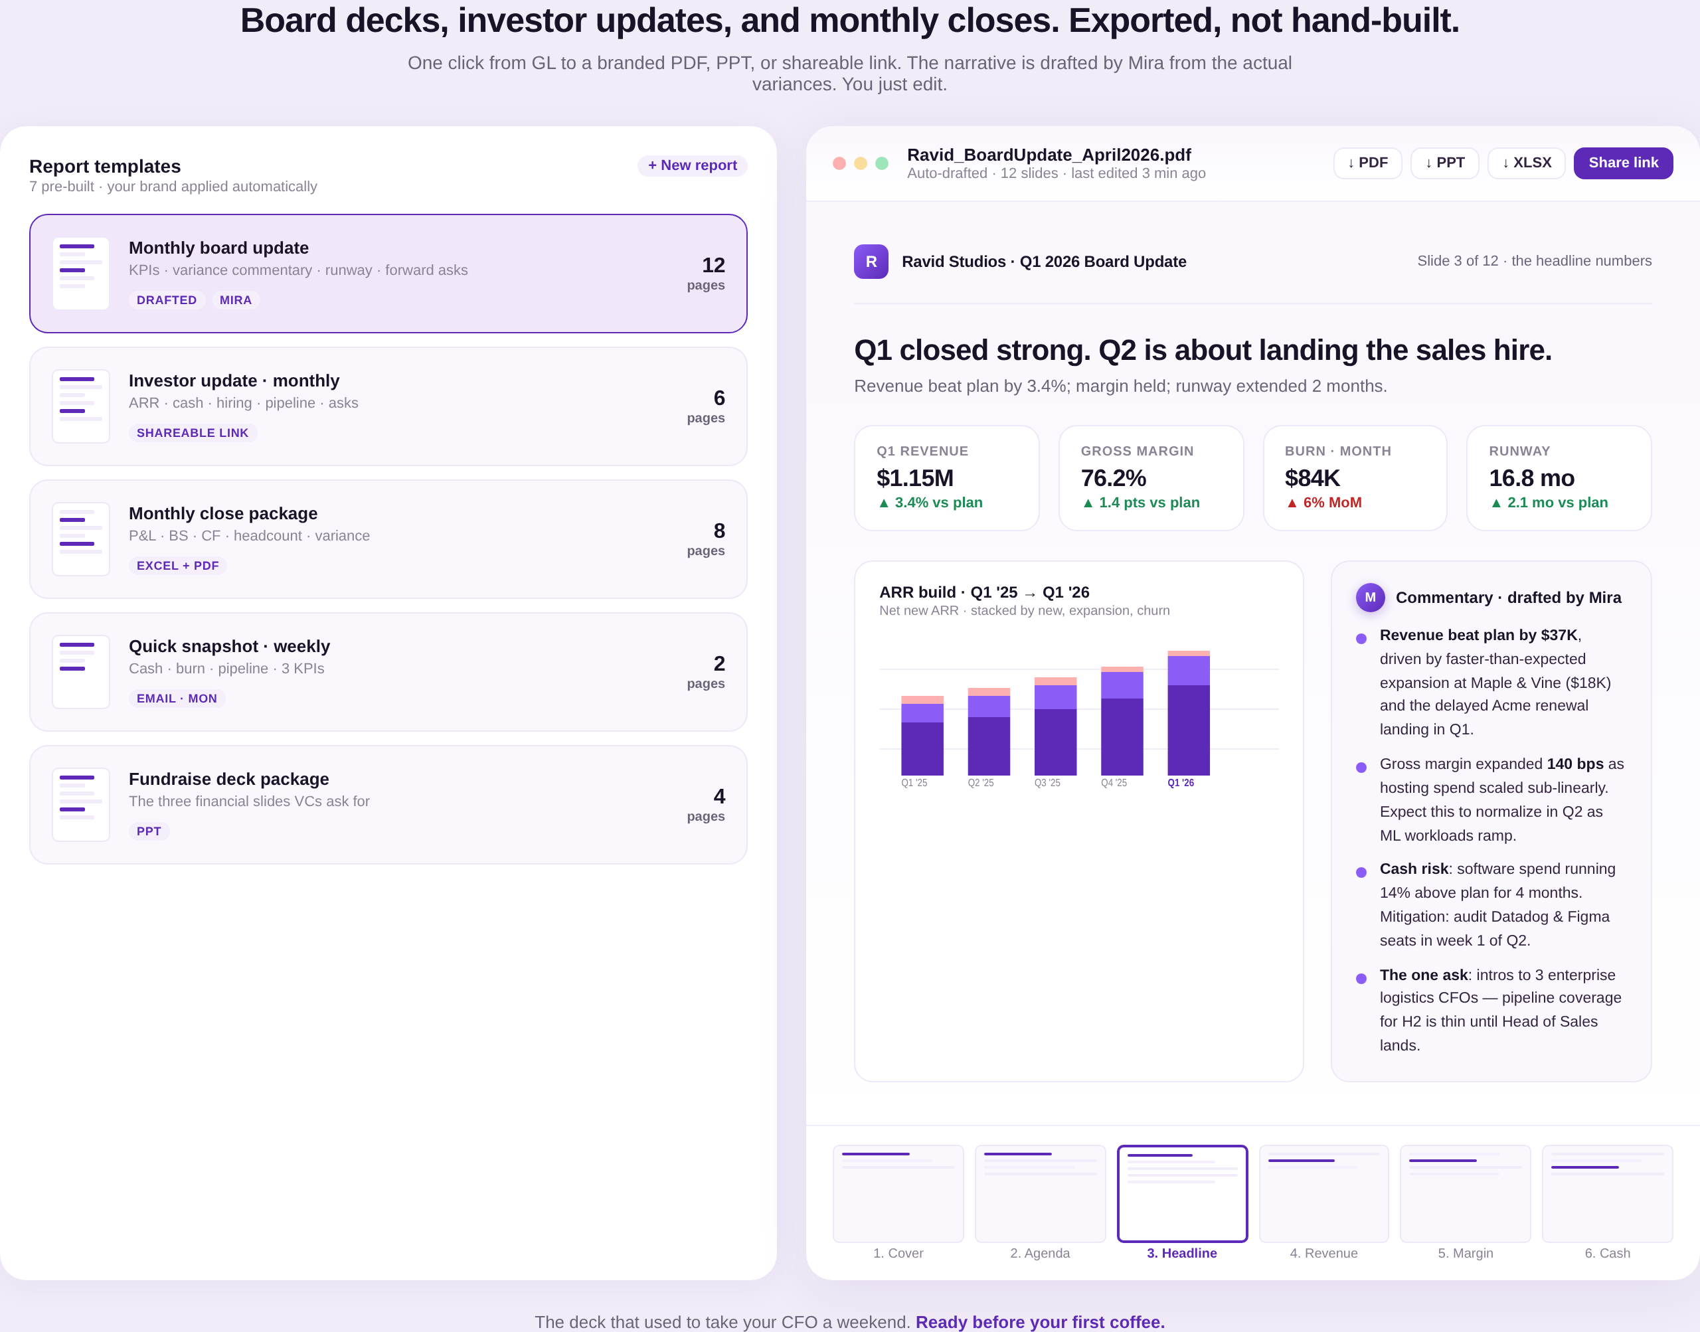The image size is (1700, 1332).
Task: Click the purple R Ravid Studios logo
Action: point(871,262)
